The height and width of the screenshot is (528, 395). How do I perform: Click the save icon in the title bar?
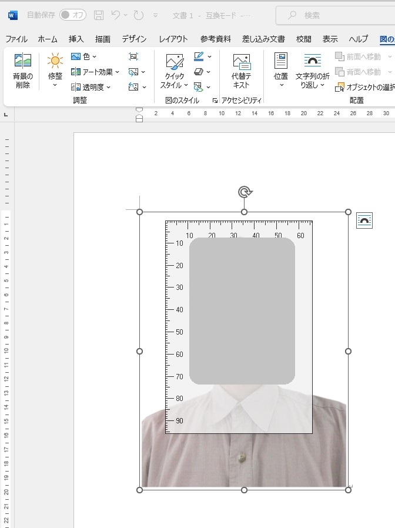tap(99, 15)
